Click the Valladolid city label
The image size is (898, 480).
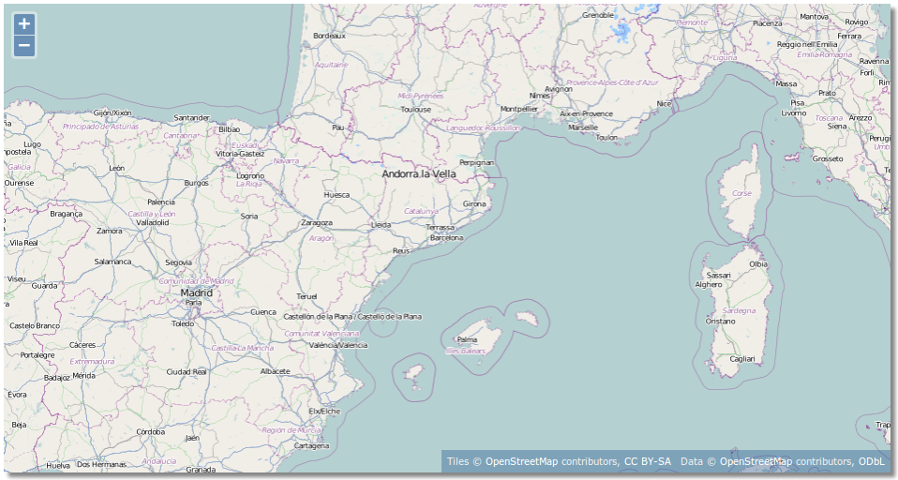point(153,222)
